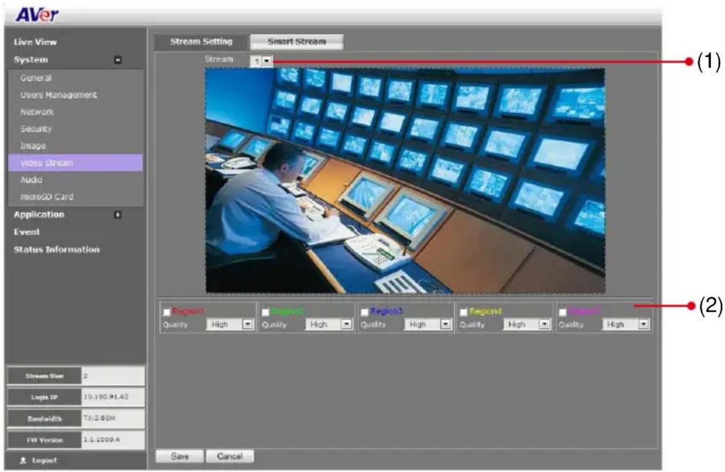Click the Region3 blue label

coord(387,311)
